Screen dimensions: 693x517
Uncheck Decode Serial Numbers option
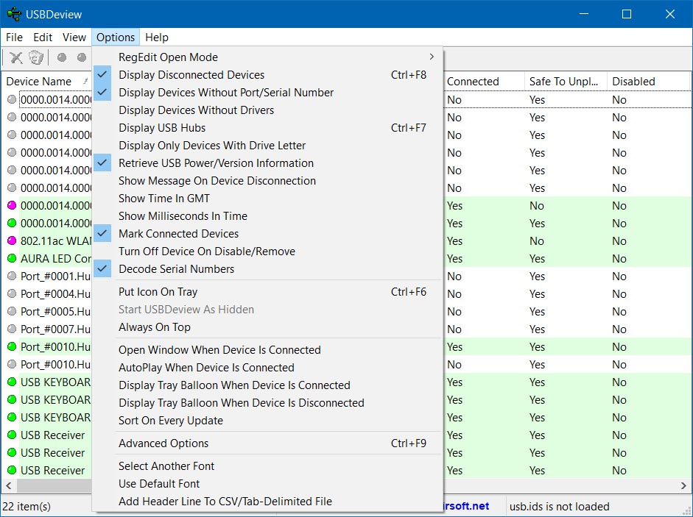(x=267, y=269)
